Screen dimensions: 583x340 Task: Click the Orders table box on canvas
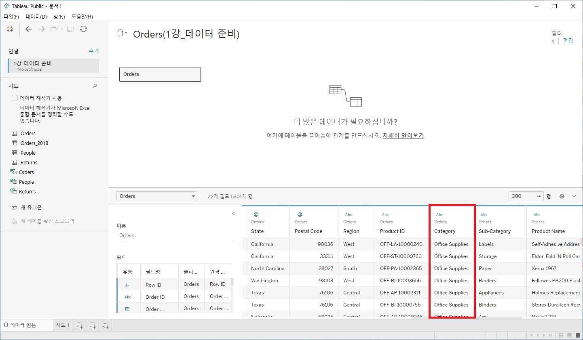[x=160, y=74]
